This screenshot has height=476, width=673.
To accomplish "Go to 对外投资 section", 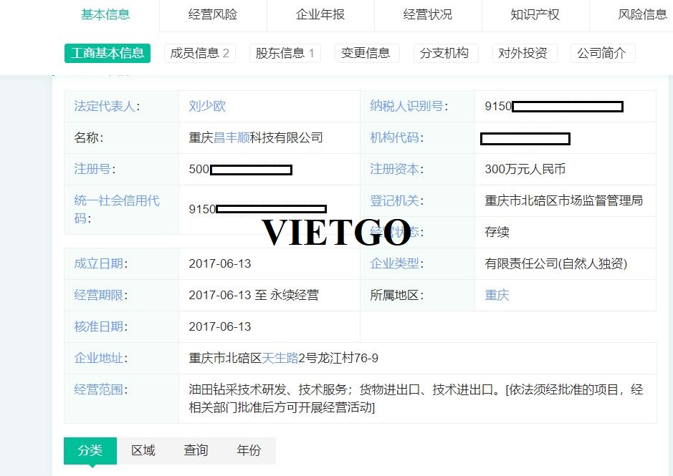I will click(525, 53).
